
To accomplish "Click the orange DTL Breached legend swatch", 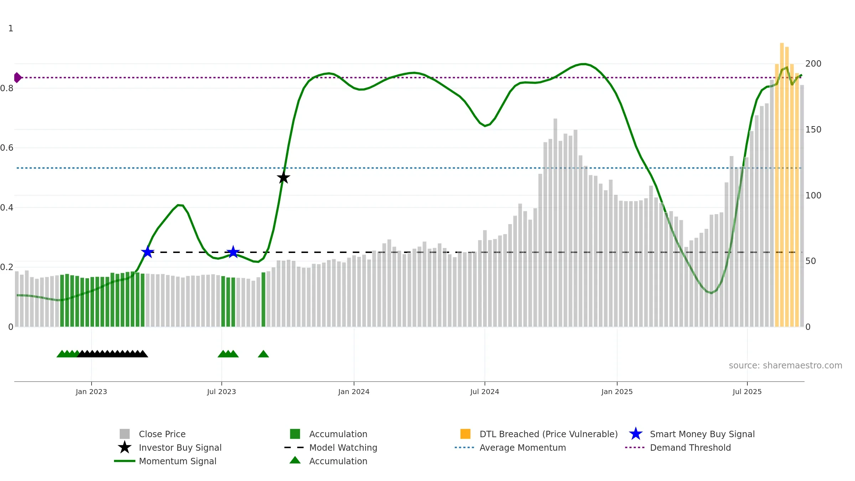I will tap(465, 434).
